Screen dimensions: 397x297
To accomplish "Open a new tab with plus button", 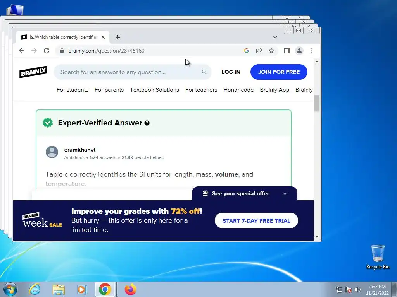I will tap(118, 37).
